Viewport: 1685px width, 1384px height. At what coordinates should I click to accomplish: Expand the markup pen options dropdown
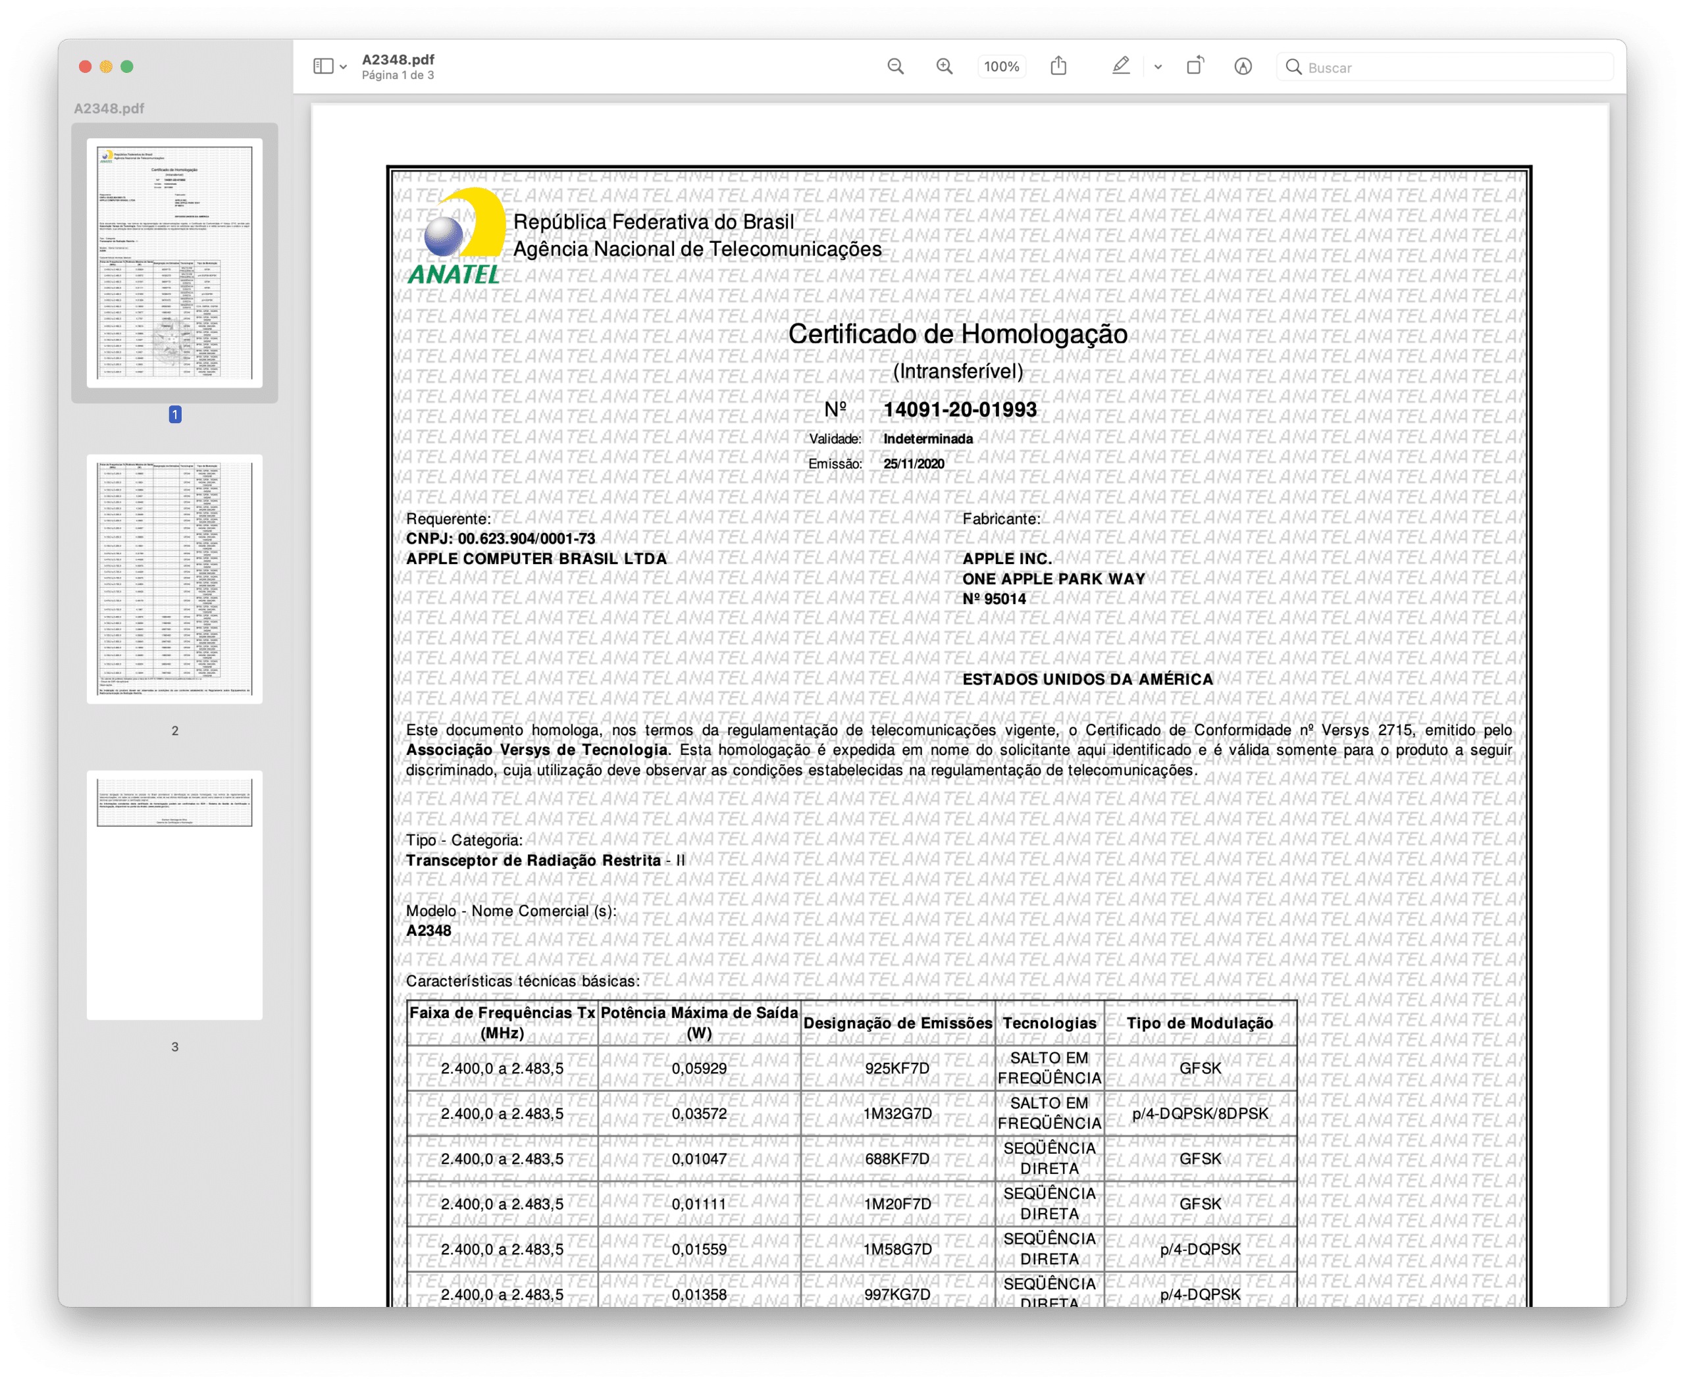[1158, 67]
